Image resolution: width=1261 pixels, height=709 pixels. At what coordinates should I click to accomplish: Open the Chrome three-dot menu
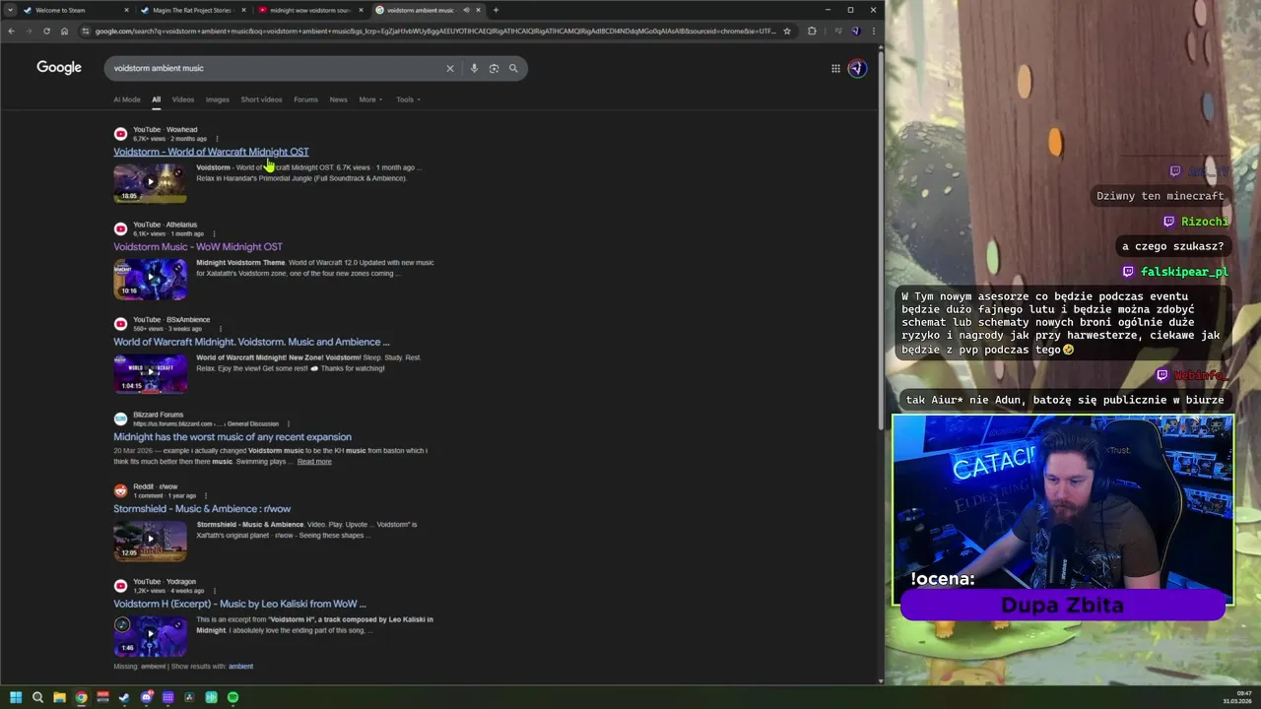pyautogui.click(x=873, y=31)
